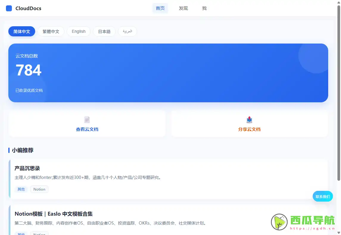This screenshot has width=341, height=235.
Task: Click the Notion tag under 产品沉思录
Action: click(39, 189)
